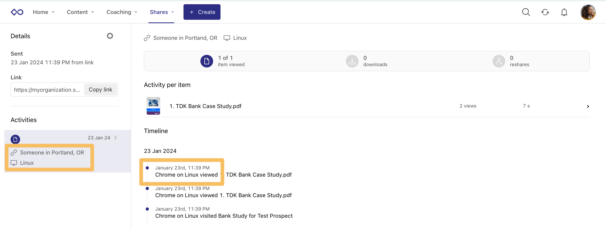Open the user profile avatar

click(588, 12)
